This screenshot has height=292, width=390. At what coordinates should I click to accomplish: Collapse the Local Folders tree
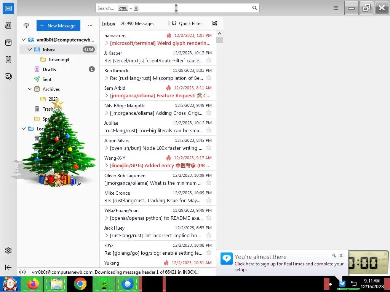[x=24, y=129]
